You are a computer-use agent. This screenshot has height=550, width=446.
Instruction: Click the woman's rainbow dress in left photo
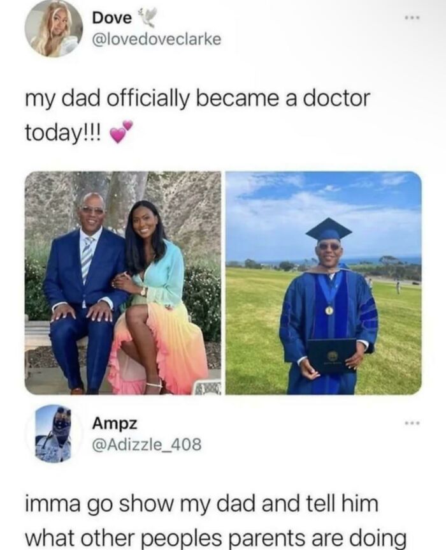pos(159,337)
